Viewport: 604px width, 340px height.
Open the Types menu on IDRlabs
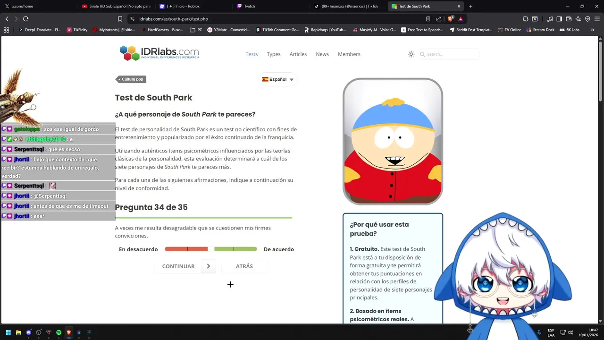click(x=274, y=54)
